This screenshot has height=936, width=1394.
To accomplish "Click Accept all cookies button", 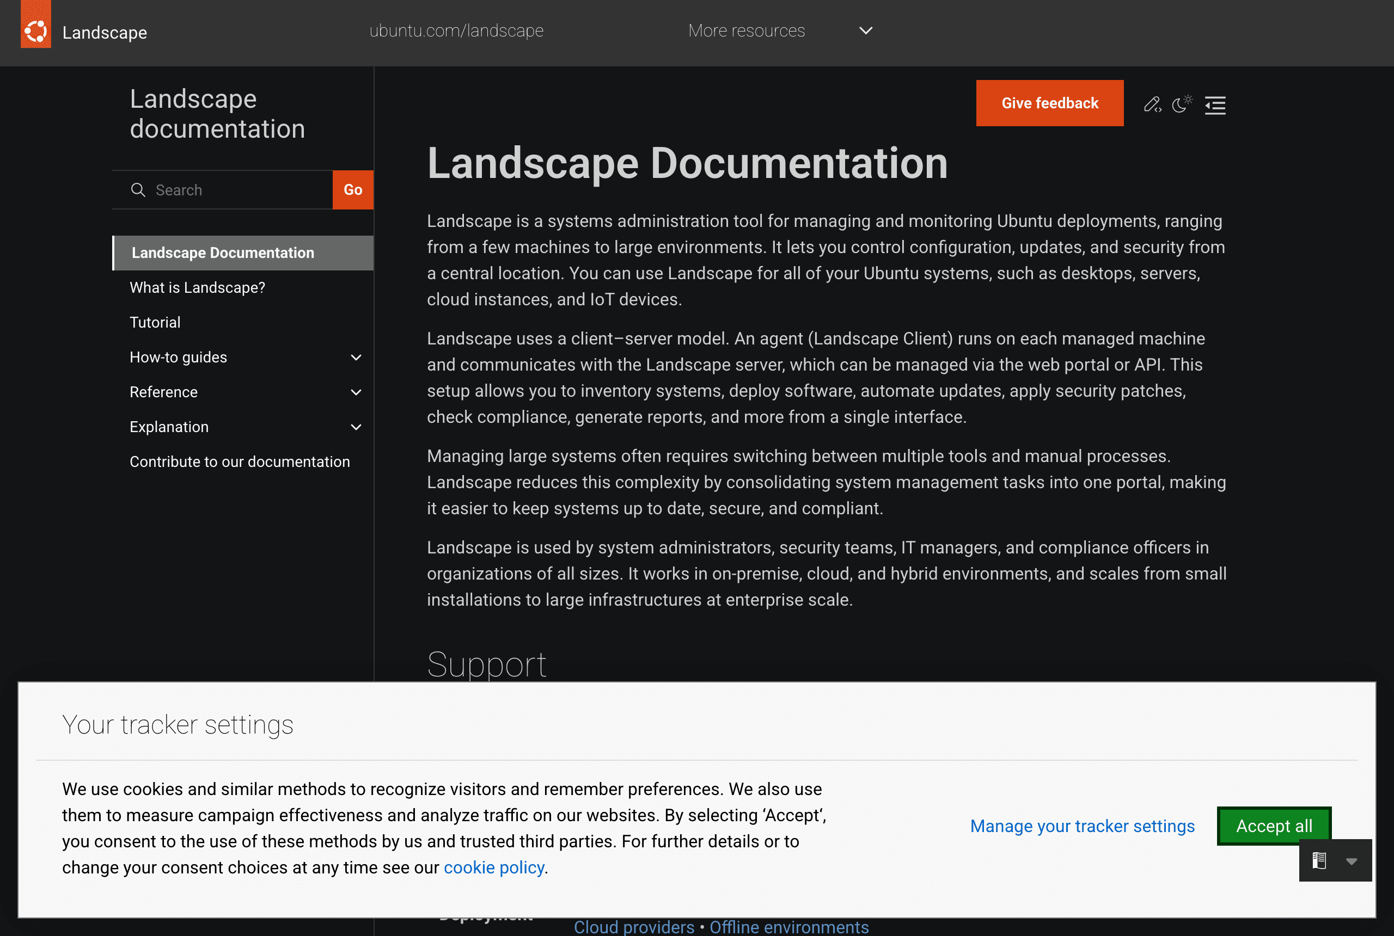I will (x=1273, y=826).
